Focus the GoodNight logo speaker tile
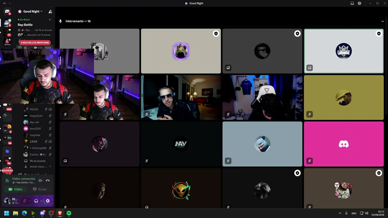 pyautogui.click(x=344, y=51)
